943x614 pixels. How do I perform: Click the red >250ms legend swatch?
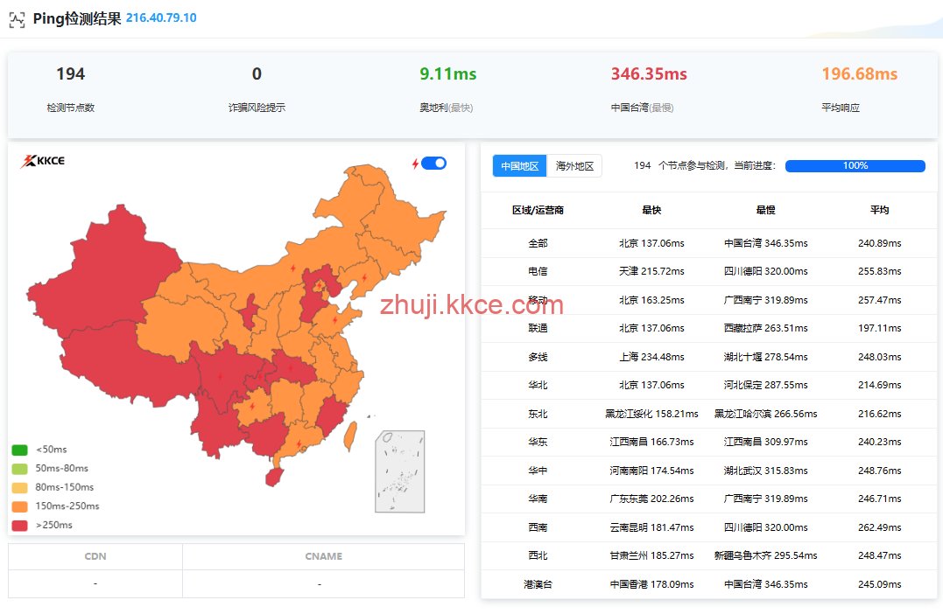point(19,526)
